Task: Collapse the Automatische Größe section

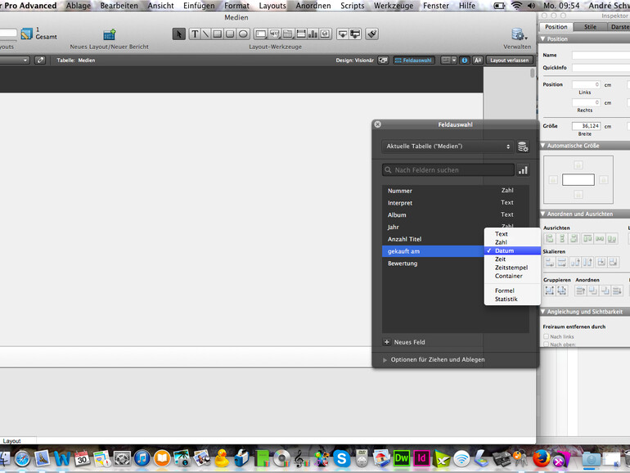Action: 543,146
